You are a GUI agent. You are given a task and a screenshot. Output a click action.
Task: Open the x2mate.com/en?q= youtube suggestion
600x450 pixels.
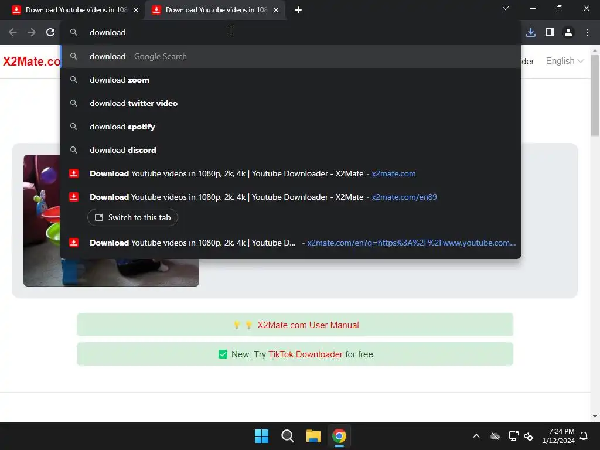click(x=291, y=243)
